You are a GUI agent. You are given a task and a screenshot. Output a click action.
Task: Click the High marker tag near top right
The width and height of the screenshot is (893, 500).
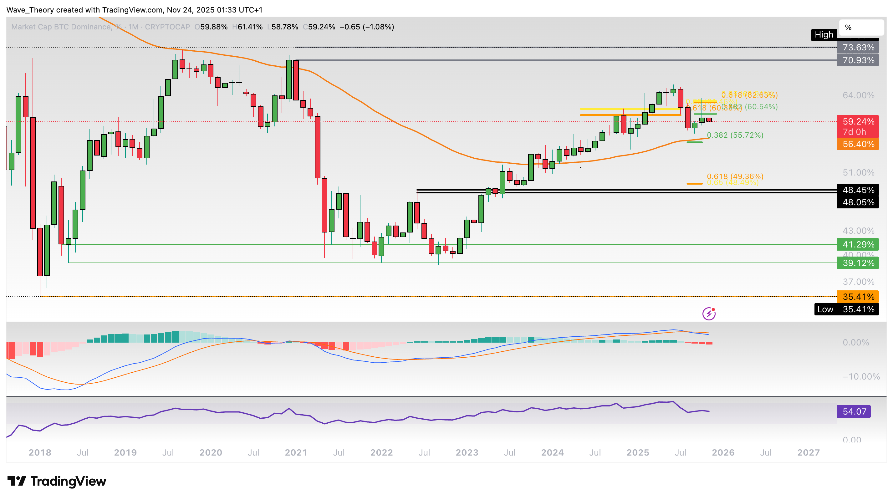pyautogui.click(x=824, y=35)
